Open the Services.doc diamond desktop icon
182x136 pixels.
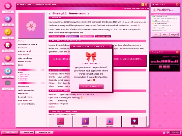pyautogui.click(x=8, y=19)
